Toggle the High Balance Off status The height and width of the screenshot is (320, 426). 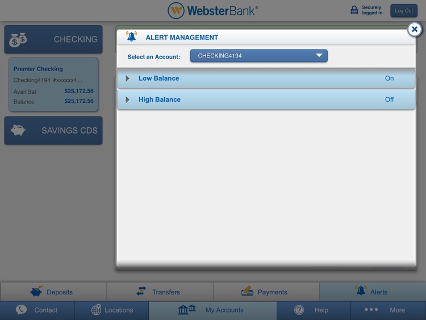pos(389,99)
